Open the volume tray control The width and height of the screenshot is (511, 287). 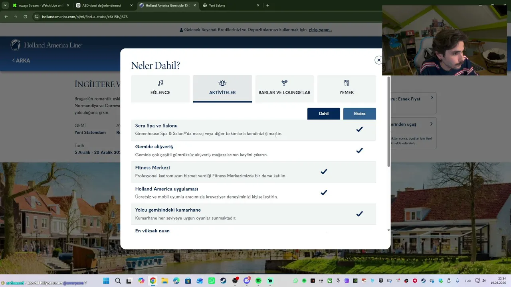(x=484, y=281)
